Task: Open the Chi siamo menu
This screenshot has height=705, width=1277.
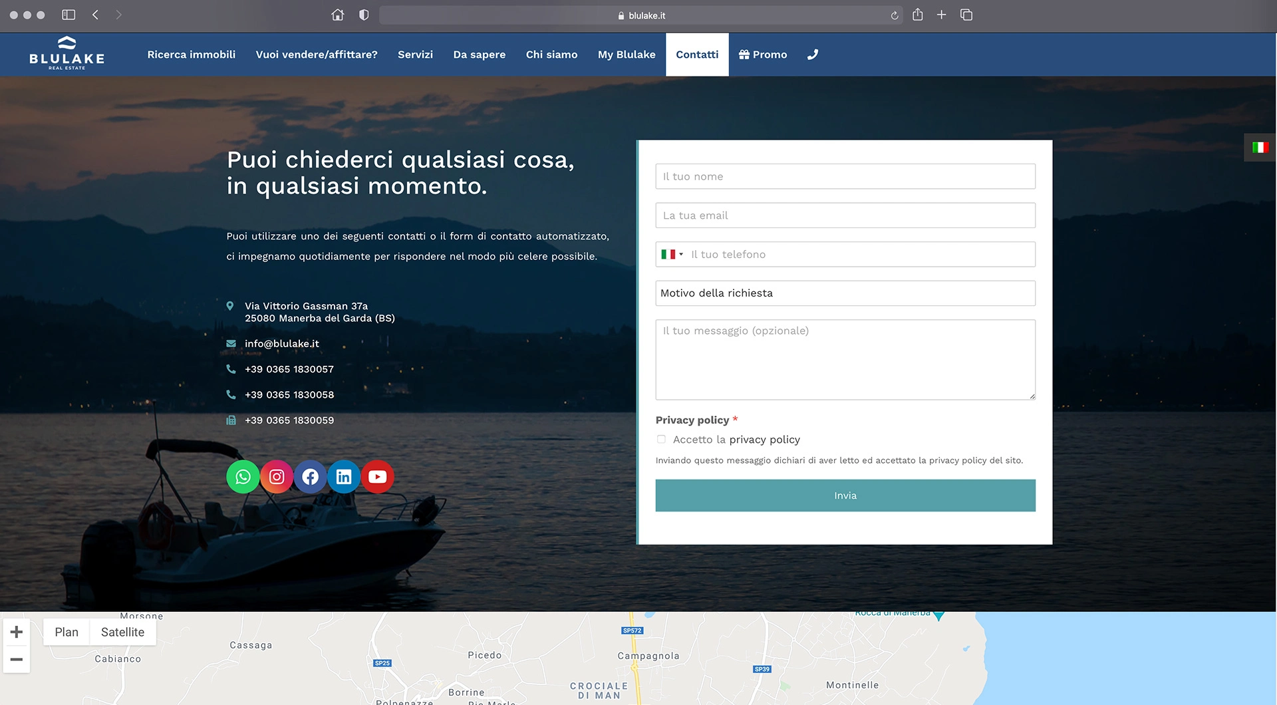Action: pyautogui.click(x=551, y=55)
